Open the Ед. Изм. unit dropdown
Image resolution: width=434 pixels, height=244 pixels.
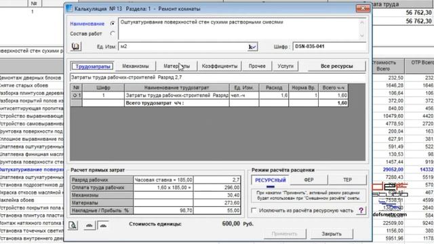coord(252,47)
